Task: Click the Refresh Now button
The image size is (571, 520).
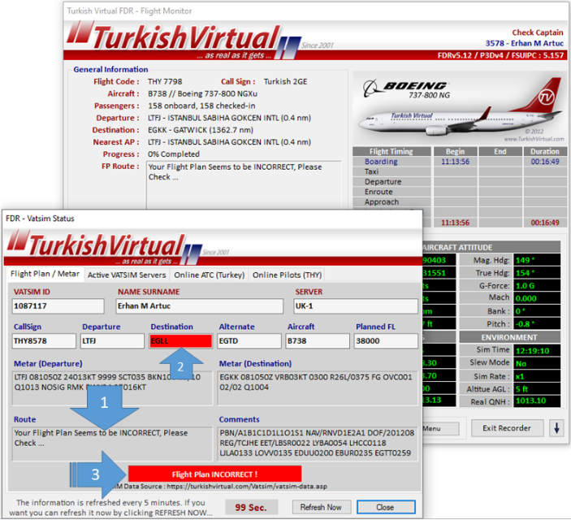Action: point(321,507)
